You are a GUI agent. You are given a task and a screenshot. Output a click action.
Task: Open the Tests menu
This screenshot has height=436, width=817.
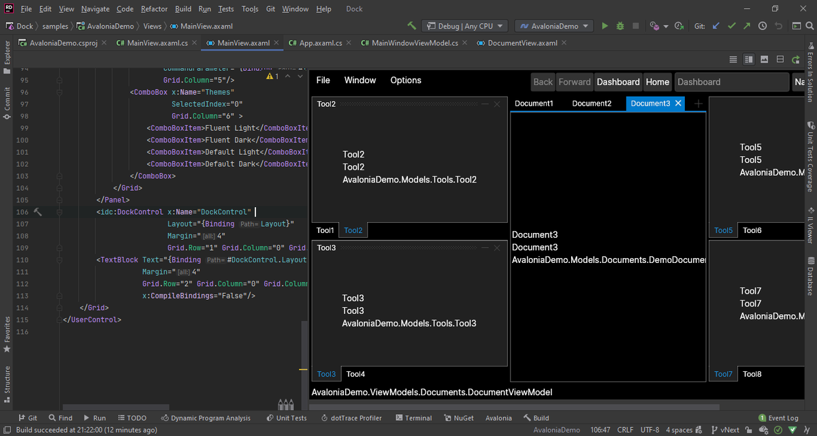tap(226, 9)
